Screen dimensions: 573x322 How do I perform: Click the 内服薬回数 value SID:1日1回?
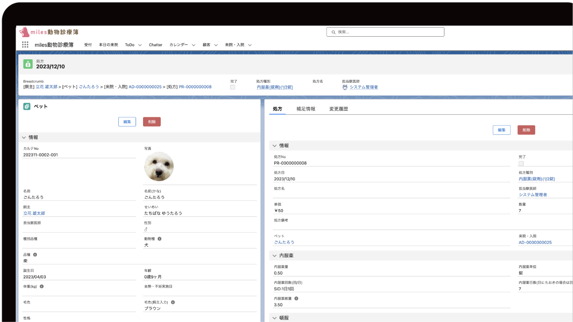click(x=284, y=289)
